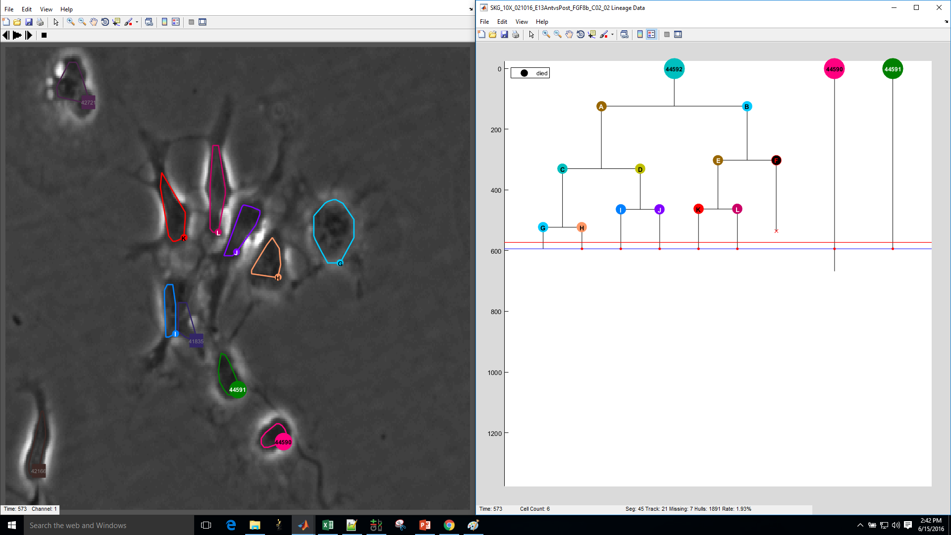Toggle Insert Colorbar in left image window
The height and width of the screenshot is (535, 951).
tap(164, 22)
